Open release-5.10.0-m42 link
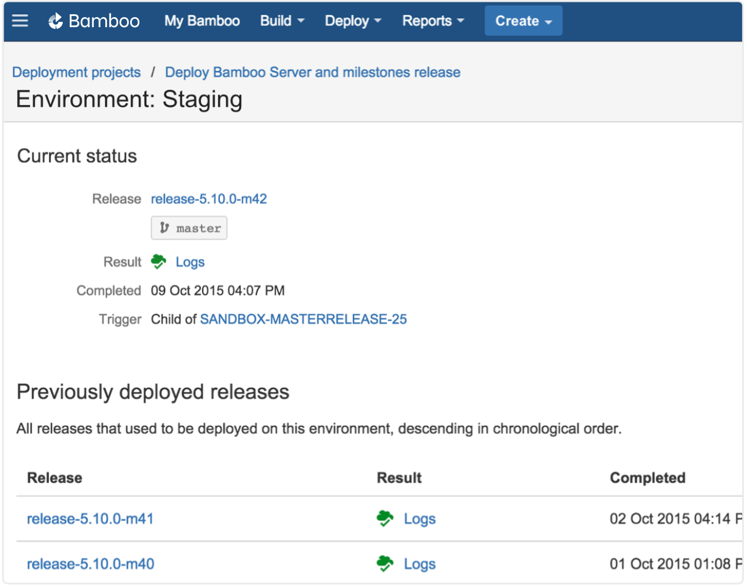 click(209, 199)
